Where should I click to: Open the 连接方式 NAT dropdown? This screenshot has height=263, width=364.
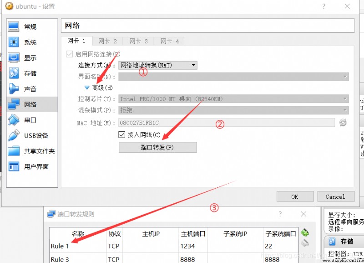158,65
